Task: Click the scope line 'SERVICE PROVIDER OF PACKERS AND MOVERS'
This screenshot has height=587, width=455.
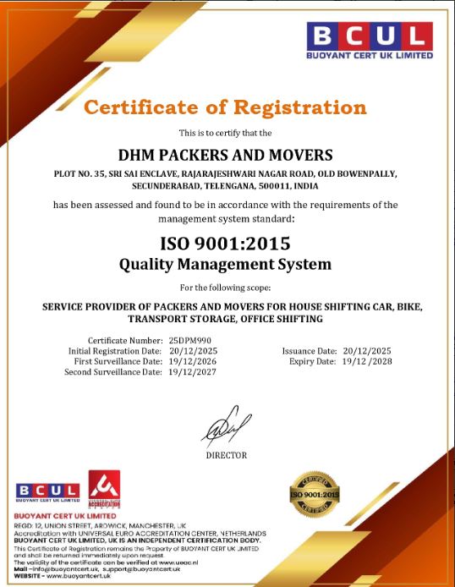Action: (233, 306)
